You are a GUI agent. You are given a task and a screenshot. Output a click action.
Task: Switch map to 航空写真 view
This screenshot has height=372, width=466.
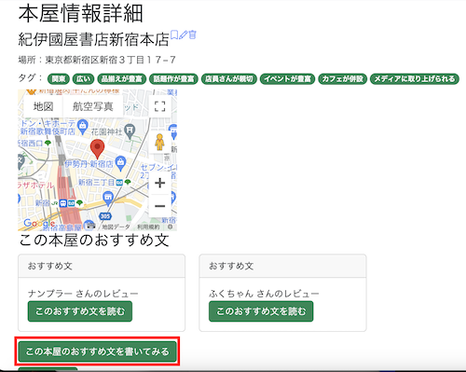click(x=92, y=106)
